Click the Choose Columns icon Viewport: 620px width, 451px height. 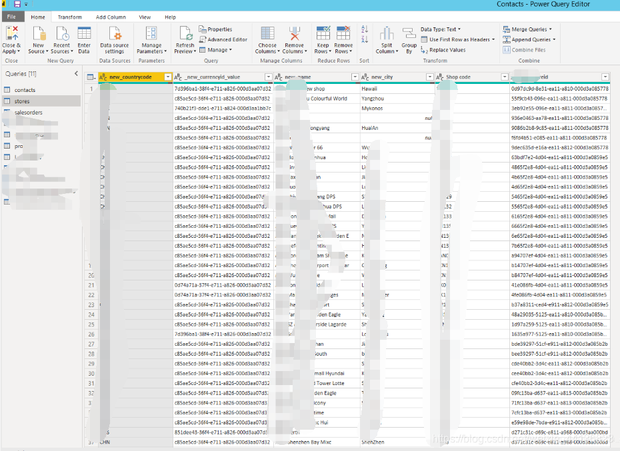[267, 33]
